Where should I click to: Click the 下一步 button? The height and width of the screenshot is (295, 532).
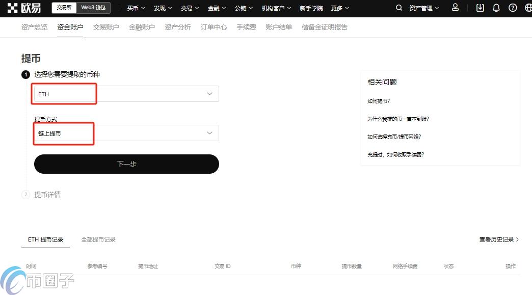[126, 164]
